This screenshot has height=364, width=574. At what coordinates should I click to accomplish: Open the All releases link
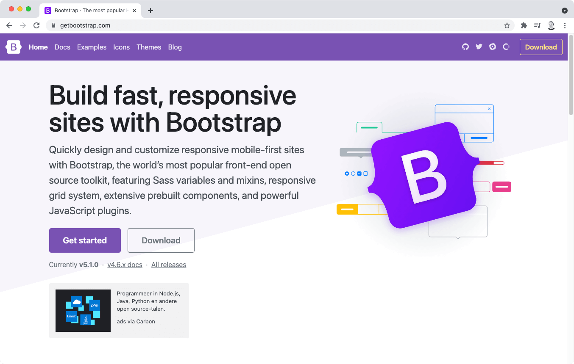169,265
